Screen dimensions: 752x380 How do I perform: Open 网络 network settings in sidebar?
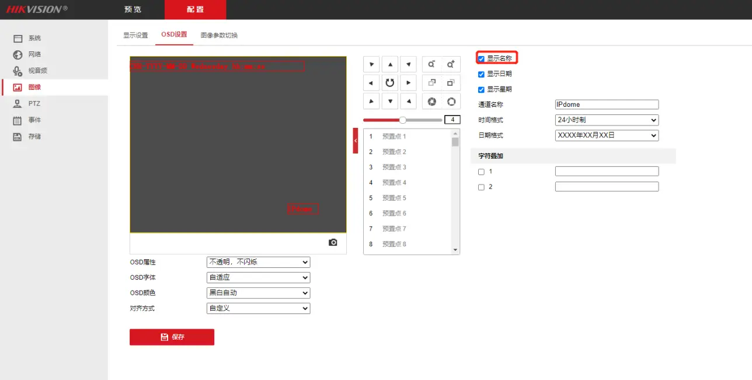34,54
